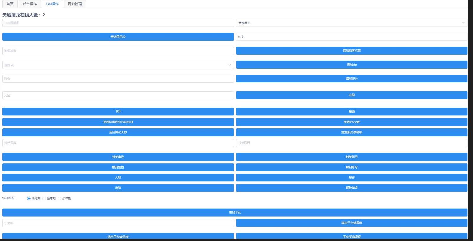Switch to the 后台操作 tab
Viewport: 473px width, 241px height.
click(x=30, y=4)
